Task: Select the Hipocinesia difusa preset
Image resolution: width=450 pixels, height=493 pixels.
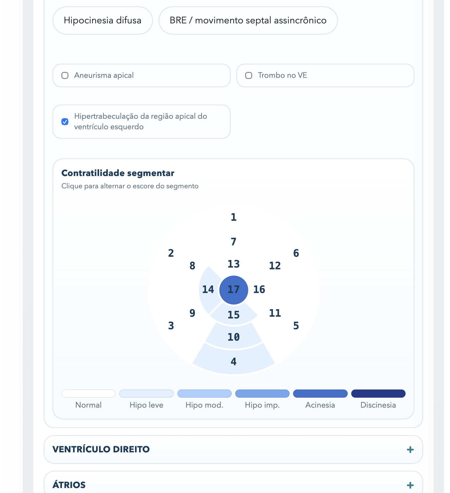Action: click(103, 20)
